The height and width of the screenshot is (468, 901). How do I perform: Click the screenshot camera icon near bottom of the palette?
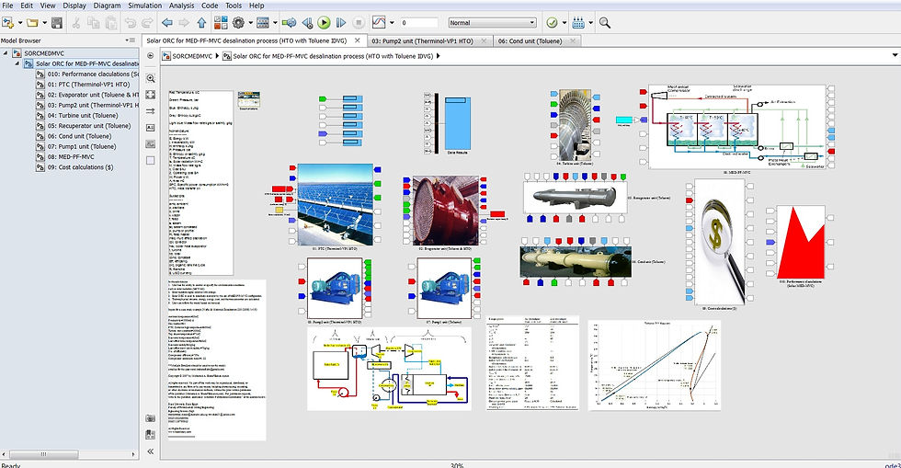click(151, 418)
